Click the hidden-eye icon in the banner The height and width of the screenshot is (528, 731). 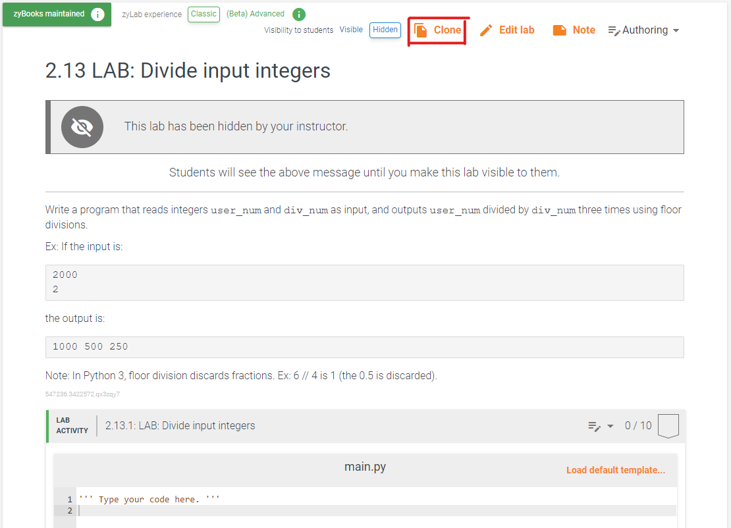[x=82, y=127]
